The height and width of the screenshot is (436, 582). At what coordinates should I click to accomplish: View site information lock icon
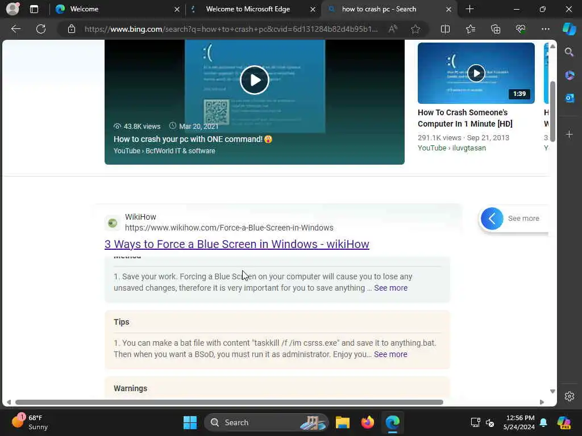point(72,29)
